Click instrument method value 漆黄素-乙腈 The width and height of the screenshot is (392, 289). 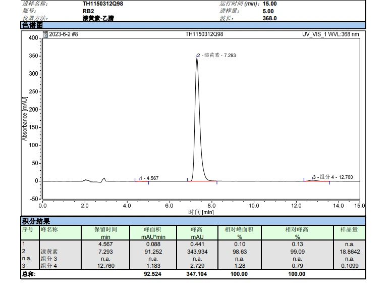coord(98,18)
